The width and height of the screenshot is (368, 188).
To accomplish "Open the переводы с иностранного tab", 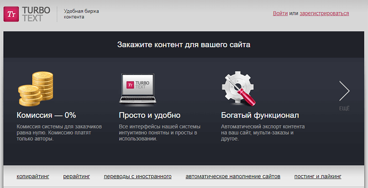I will pos(137,176).
